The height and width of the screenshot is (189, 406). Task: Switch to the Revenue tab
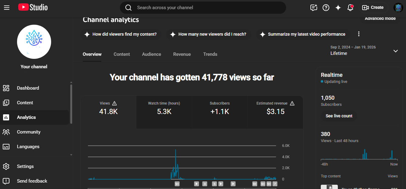click(182, 54)
